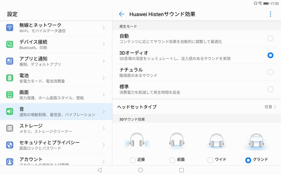Tap the 音 speaker icon
This screenshot has width=281, height=175.
click(10, 111)
